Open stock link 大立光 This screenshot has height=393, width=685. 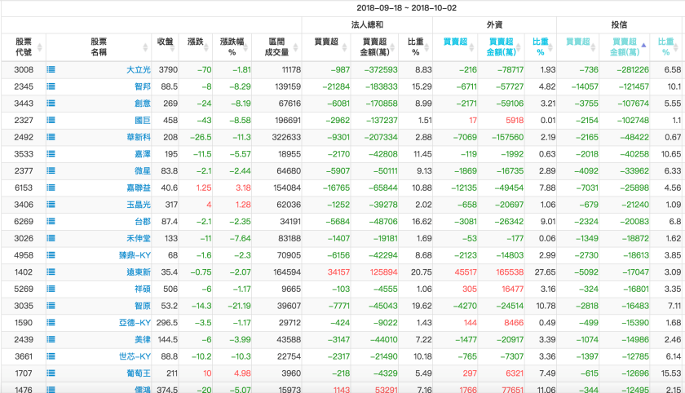139,69
